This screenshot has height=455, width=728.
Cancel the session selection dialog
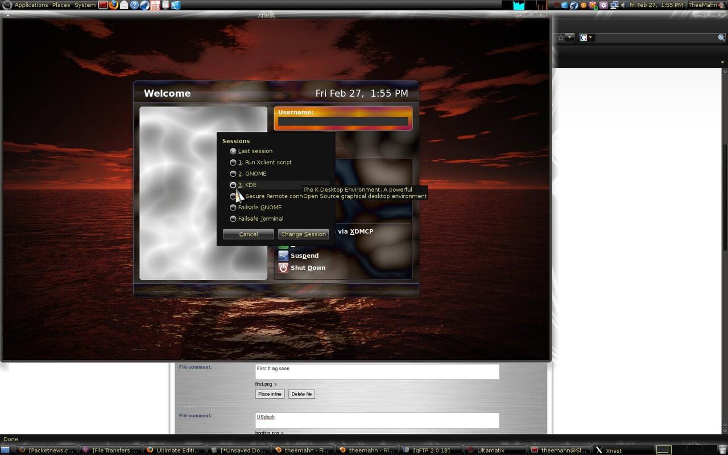pyautogui.click(x=248, y=234)
